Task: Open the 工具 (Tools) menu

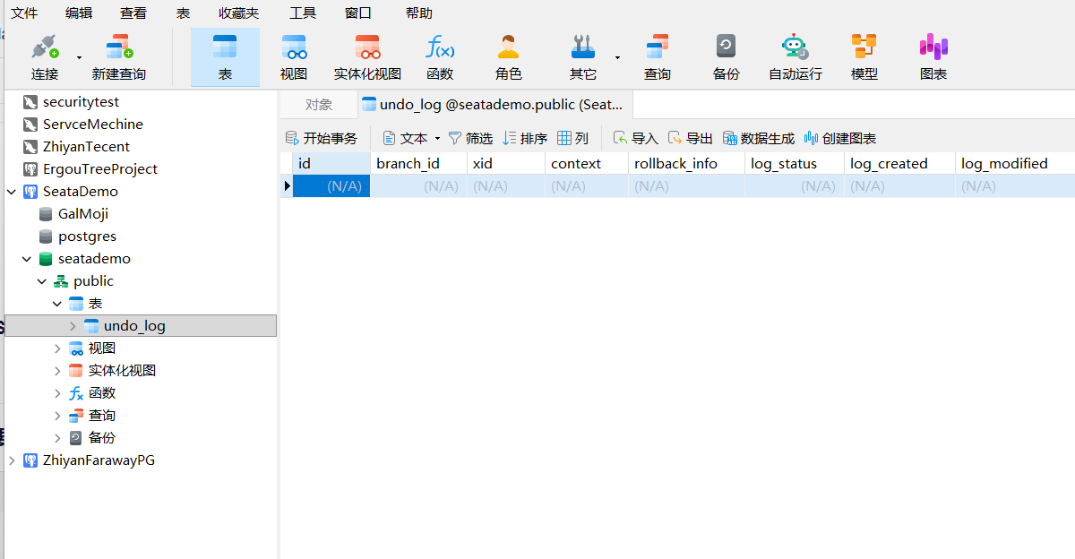Action: tap(303, 13)
